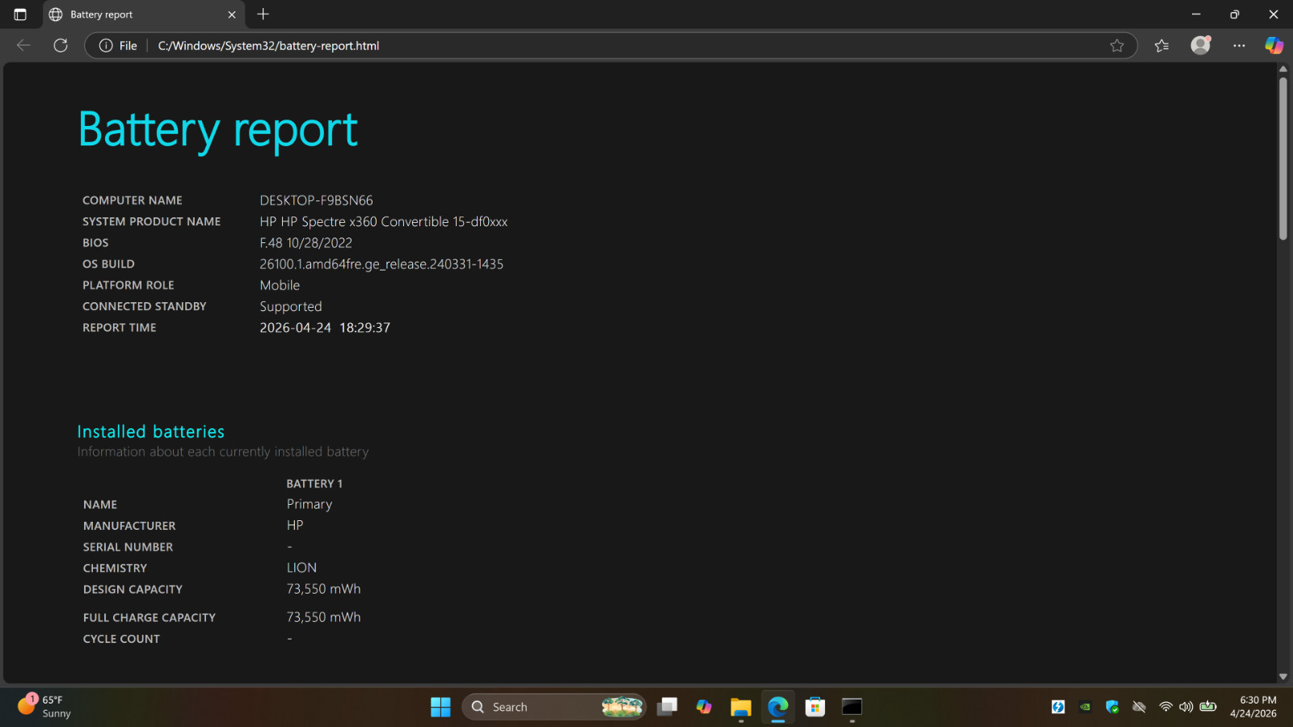Refresh the battery report page

61,45
